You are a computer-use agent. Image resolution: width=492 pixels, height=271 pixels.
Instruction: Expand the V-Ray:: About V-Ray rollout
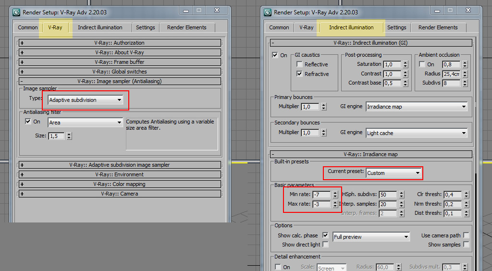[x=120, y=52]
